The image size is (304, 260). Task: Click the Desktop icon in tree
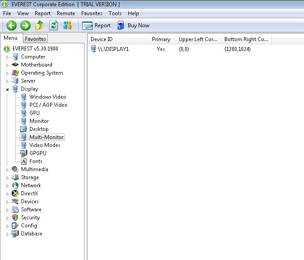(x=24, y=129)
